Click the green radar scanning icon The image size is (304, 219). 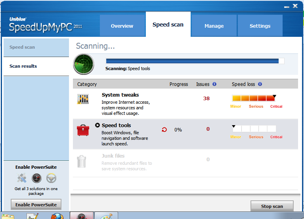click(84, 64)
